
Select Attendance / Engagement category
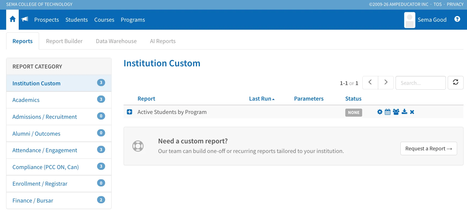tap(59, 150)
